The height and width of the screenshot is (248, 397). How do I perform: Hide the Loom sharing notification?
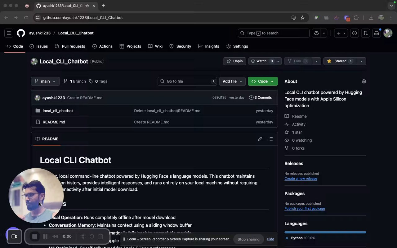tap(270, 239)
